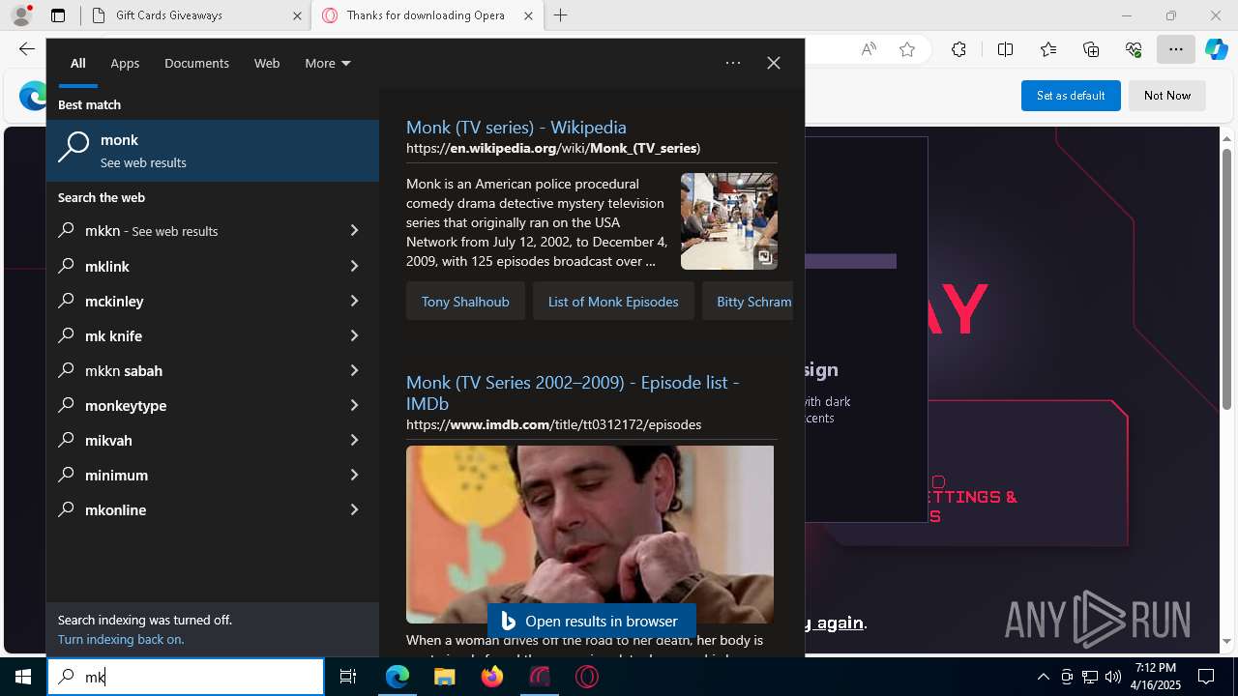
Task: Go back in Edge browser
Action: 27,49
